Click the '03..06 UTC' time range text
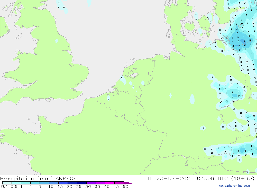The width and height of the screenshot is (257, 188). pos(213,178)
